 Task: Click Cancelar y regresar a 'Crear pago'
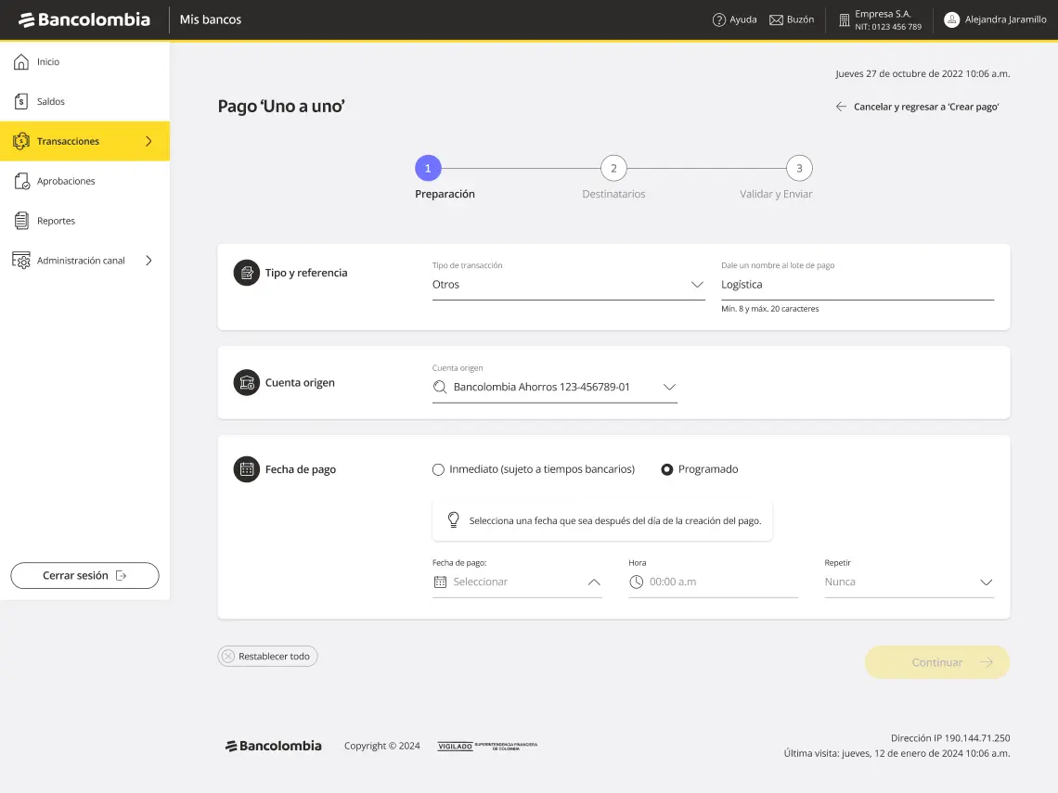925,107
